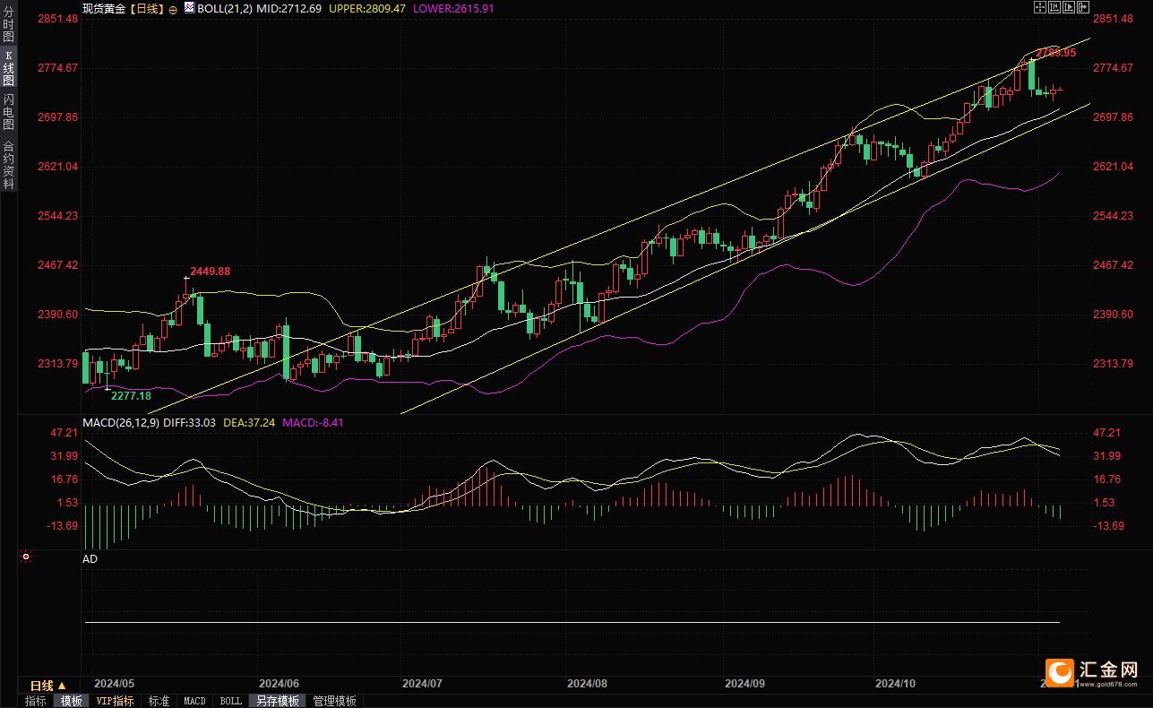Click the orange circle icon beside 【日线】
Screen dimensions: 1153x708
(x=173, y=8)
